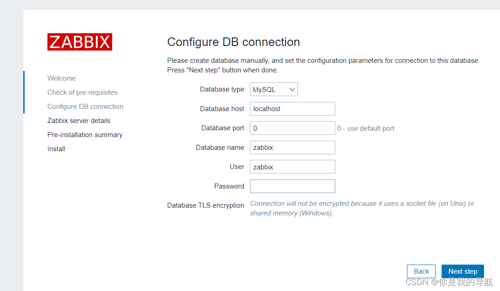Open the Check of pre-requisites step
Viewport: 500px width, 291px height.
pos(82,92)
